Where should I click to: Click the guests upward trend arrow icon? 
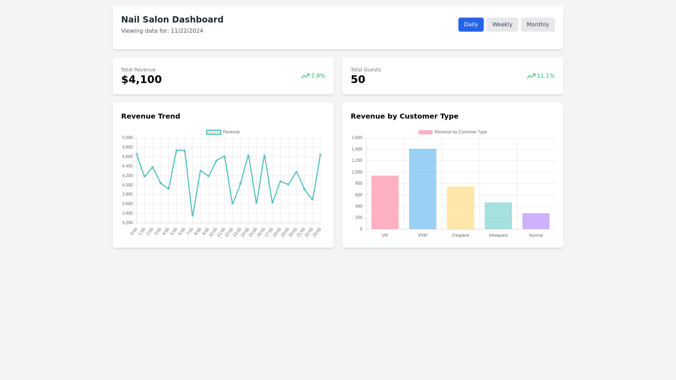coord(531,76)
